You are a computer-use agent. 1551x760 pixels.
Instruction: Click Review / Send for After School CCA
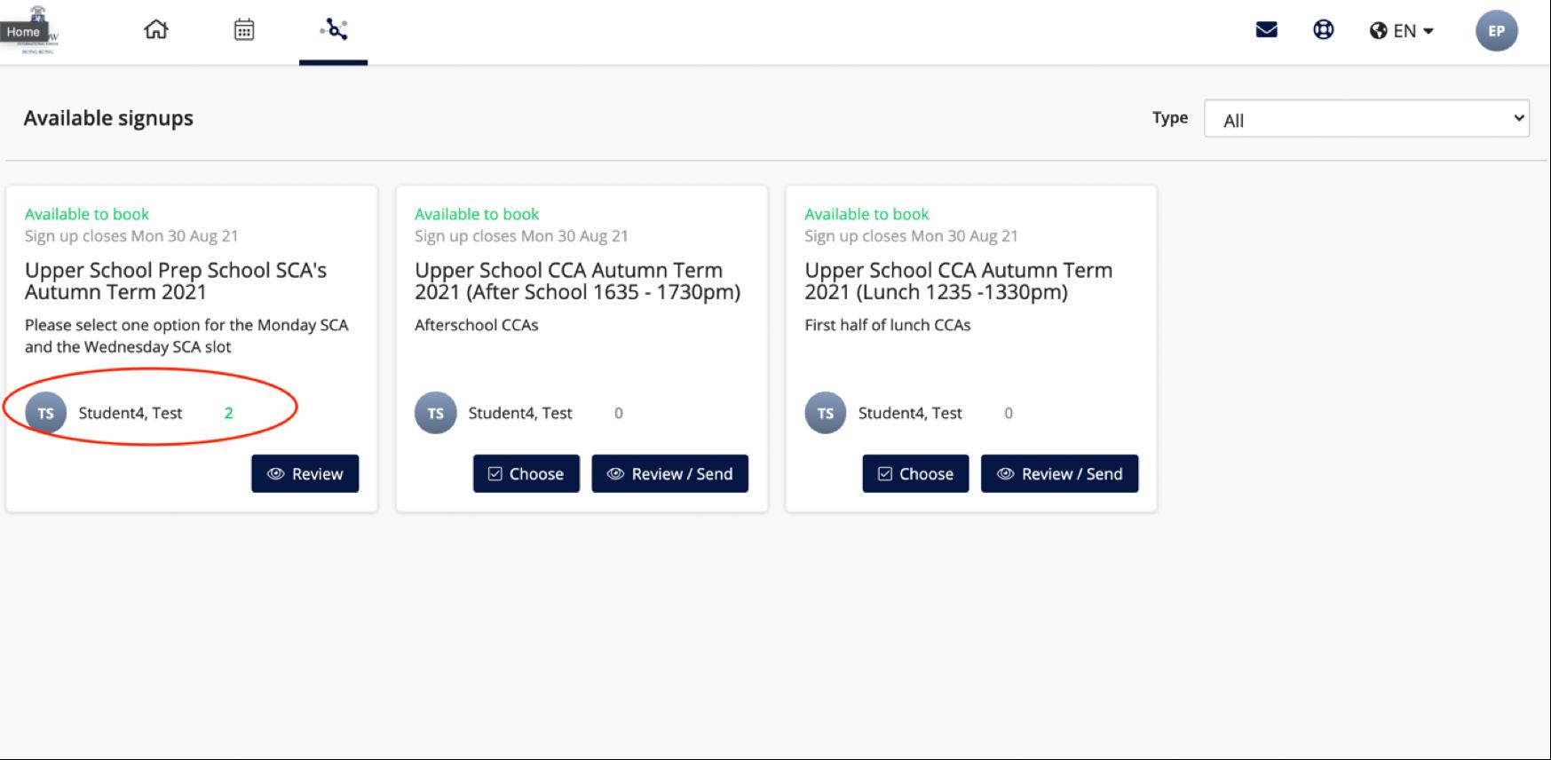(669, 474)
